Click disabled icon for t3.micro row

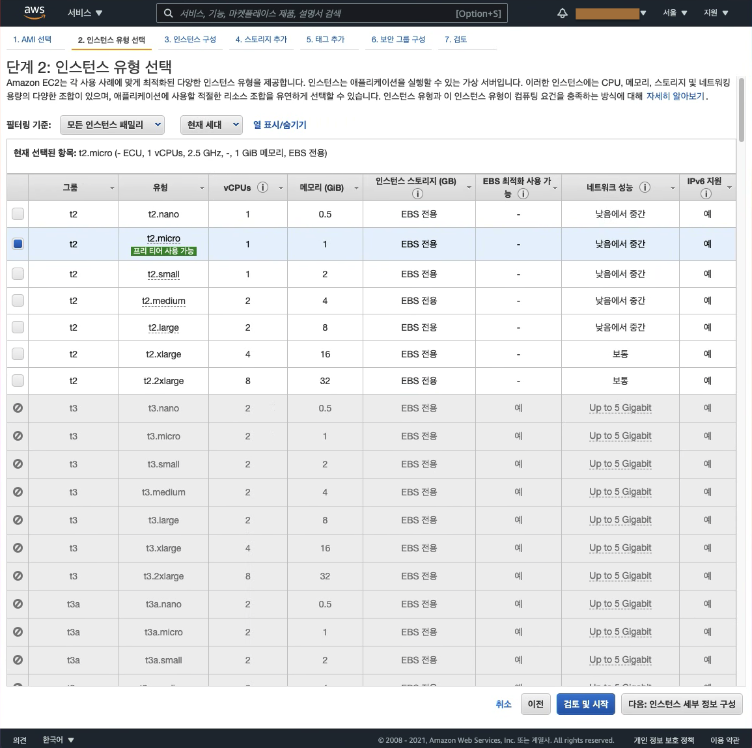click(18, 436)
